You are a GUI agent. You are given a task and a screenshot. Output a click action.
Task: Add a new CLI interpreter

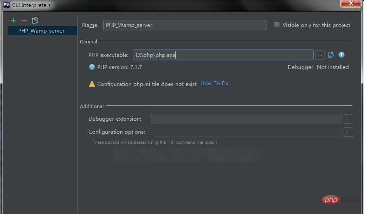(x=13, y=20)
